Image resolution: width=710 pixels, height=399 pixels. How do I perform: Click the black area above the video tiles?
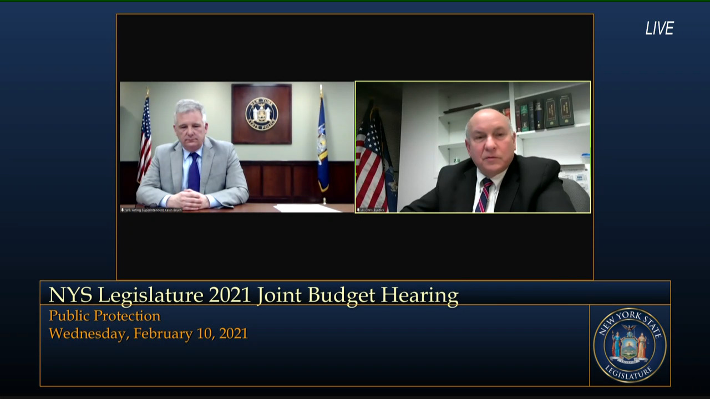pos(355,47)
